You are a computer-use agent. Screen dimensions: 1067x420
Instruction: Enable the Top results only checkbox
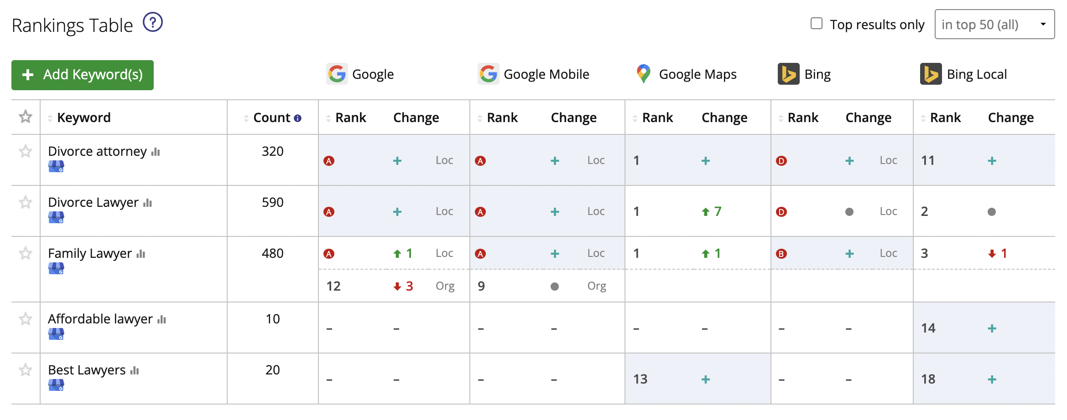point(816,23)
